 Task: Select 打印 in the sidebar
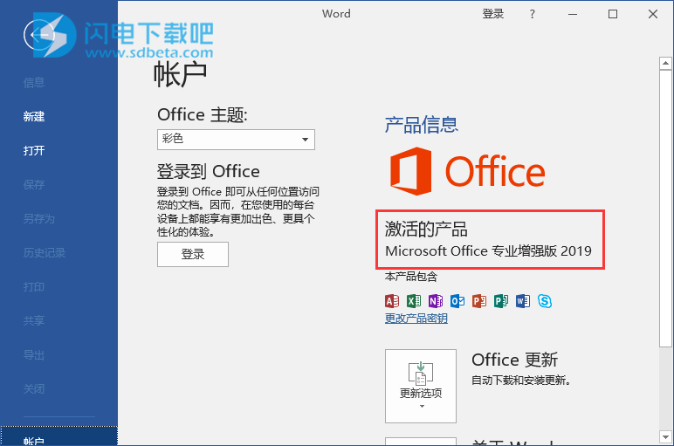coord(34,286)
